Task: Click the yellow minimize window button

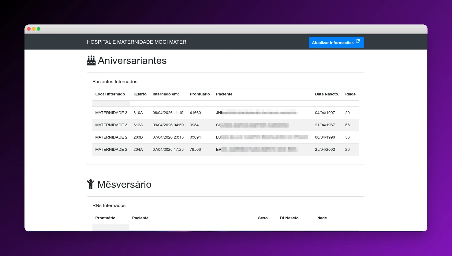Action: tap(34, 29)
